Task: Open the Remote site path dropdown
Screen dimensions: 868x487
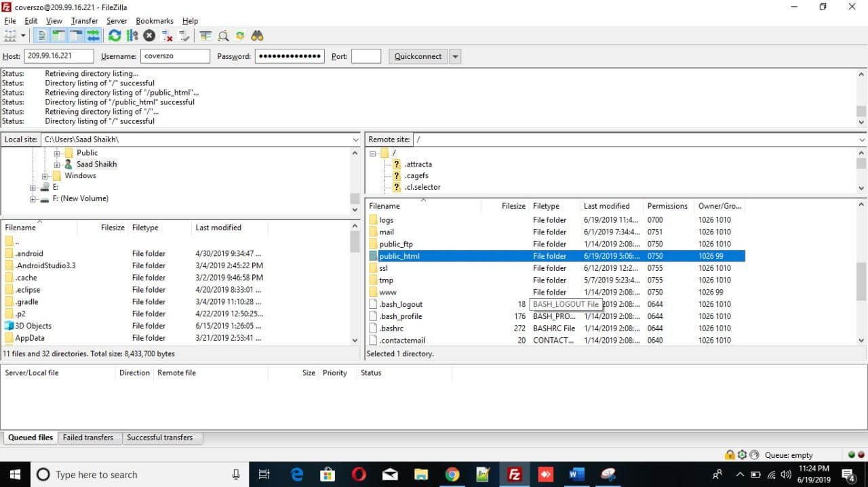Action: coord(861,140)
